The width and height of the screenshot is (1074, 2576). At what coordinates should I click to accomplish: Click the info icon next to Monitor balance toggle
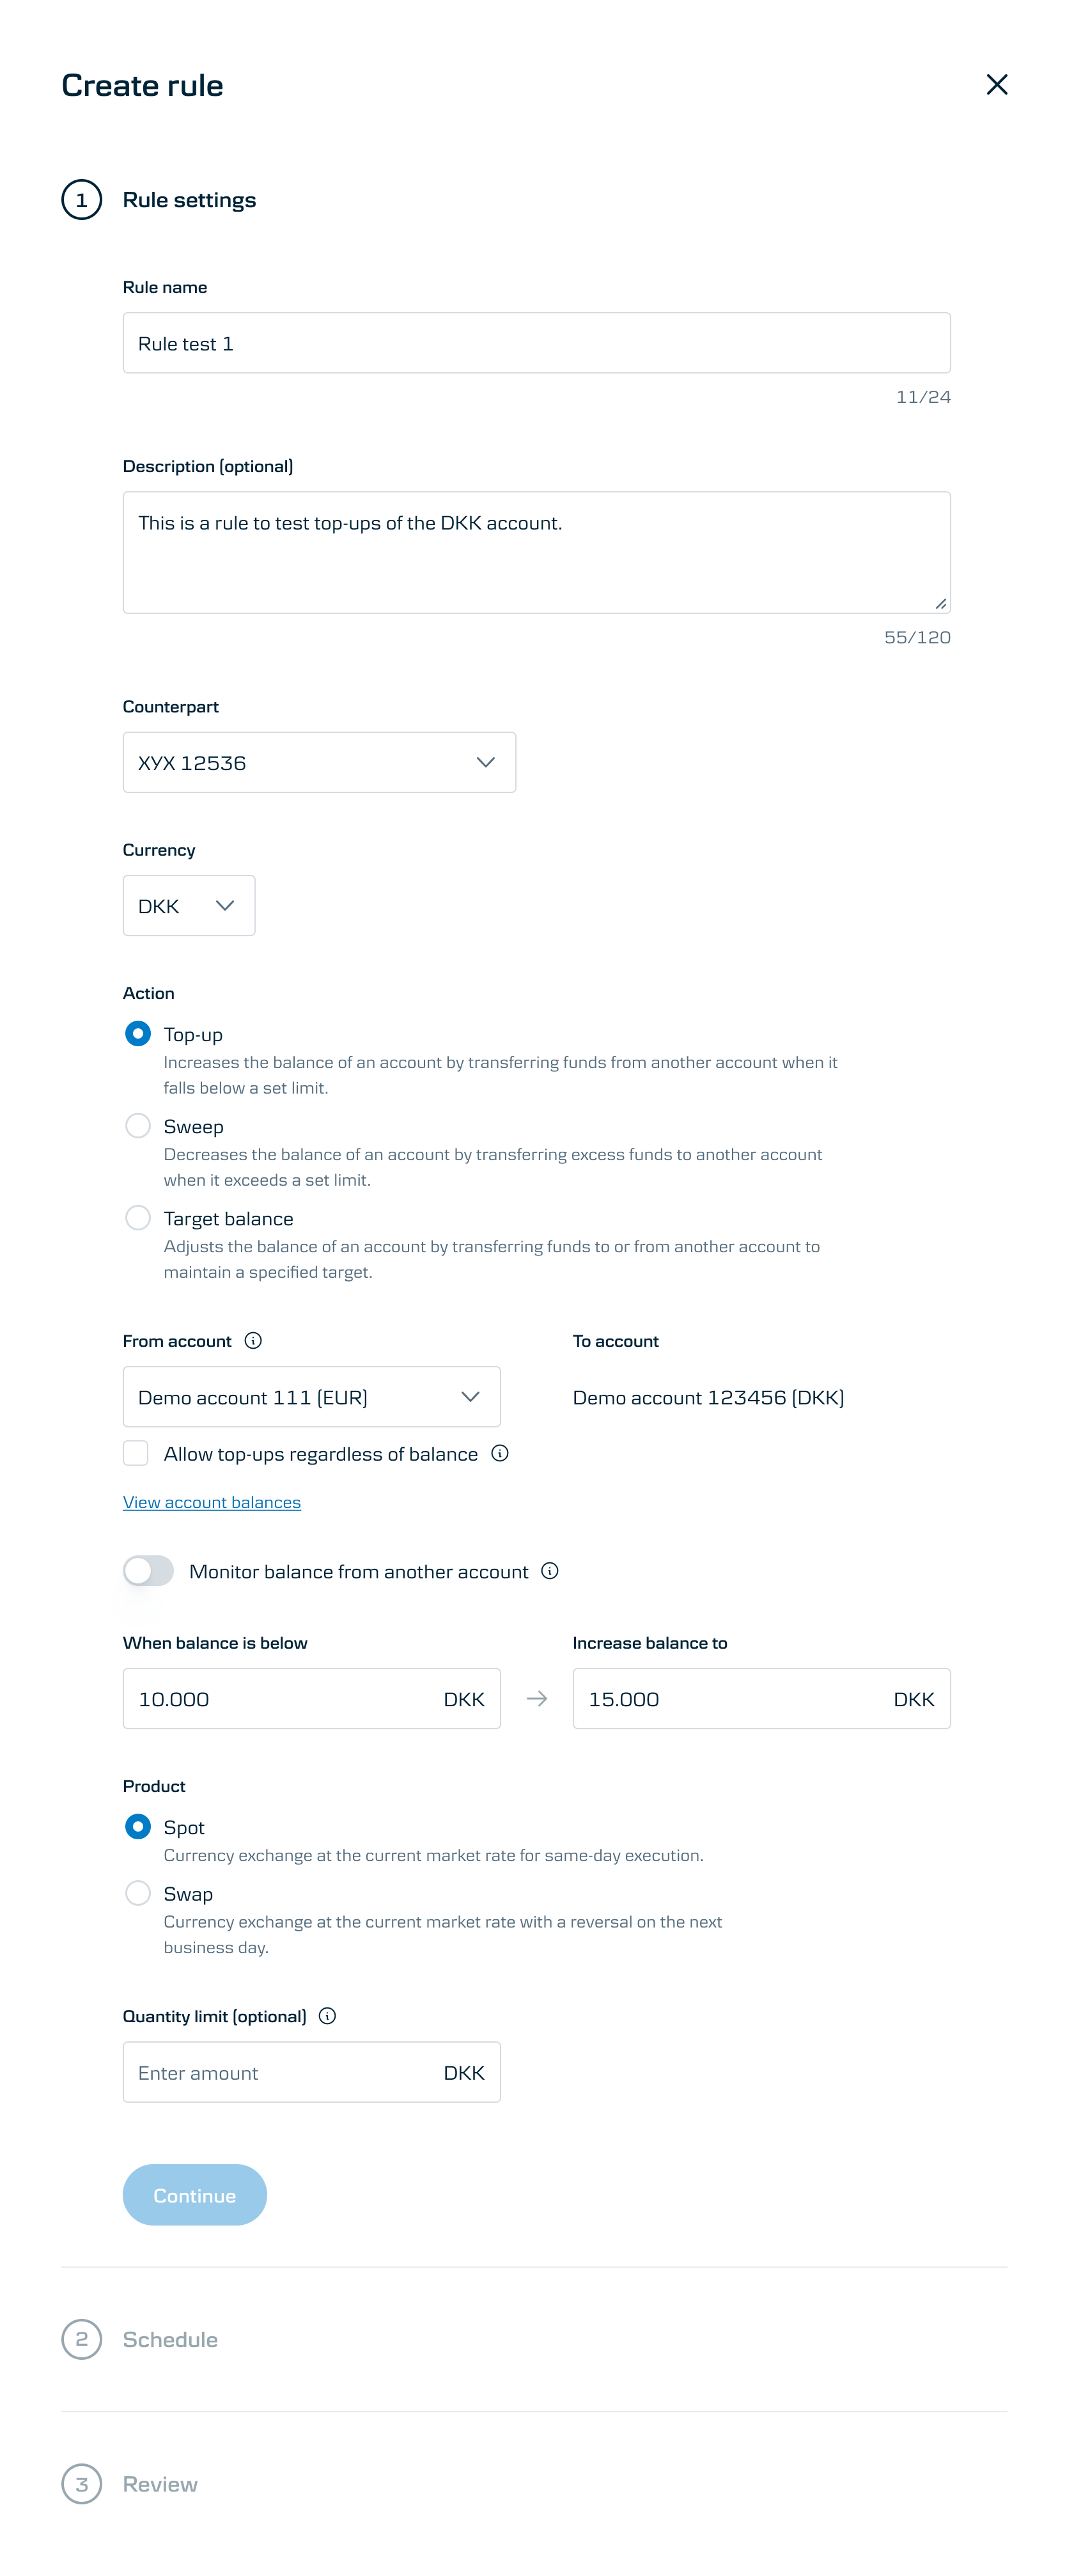coord(549,1571)
